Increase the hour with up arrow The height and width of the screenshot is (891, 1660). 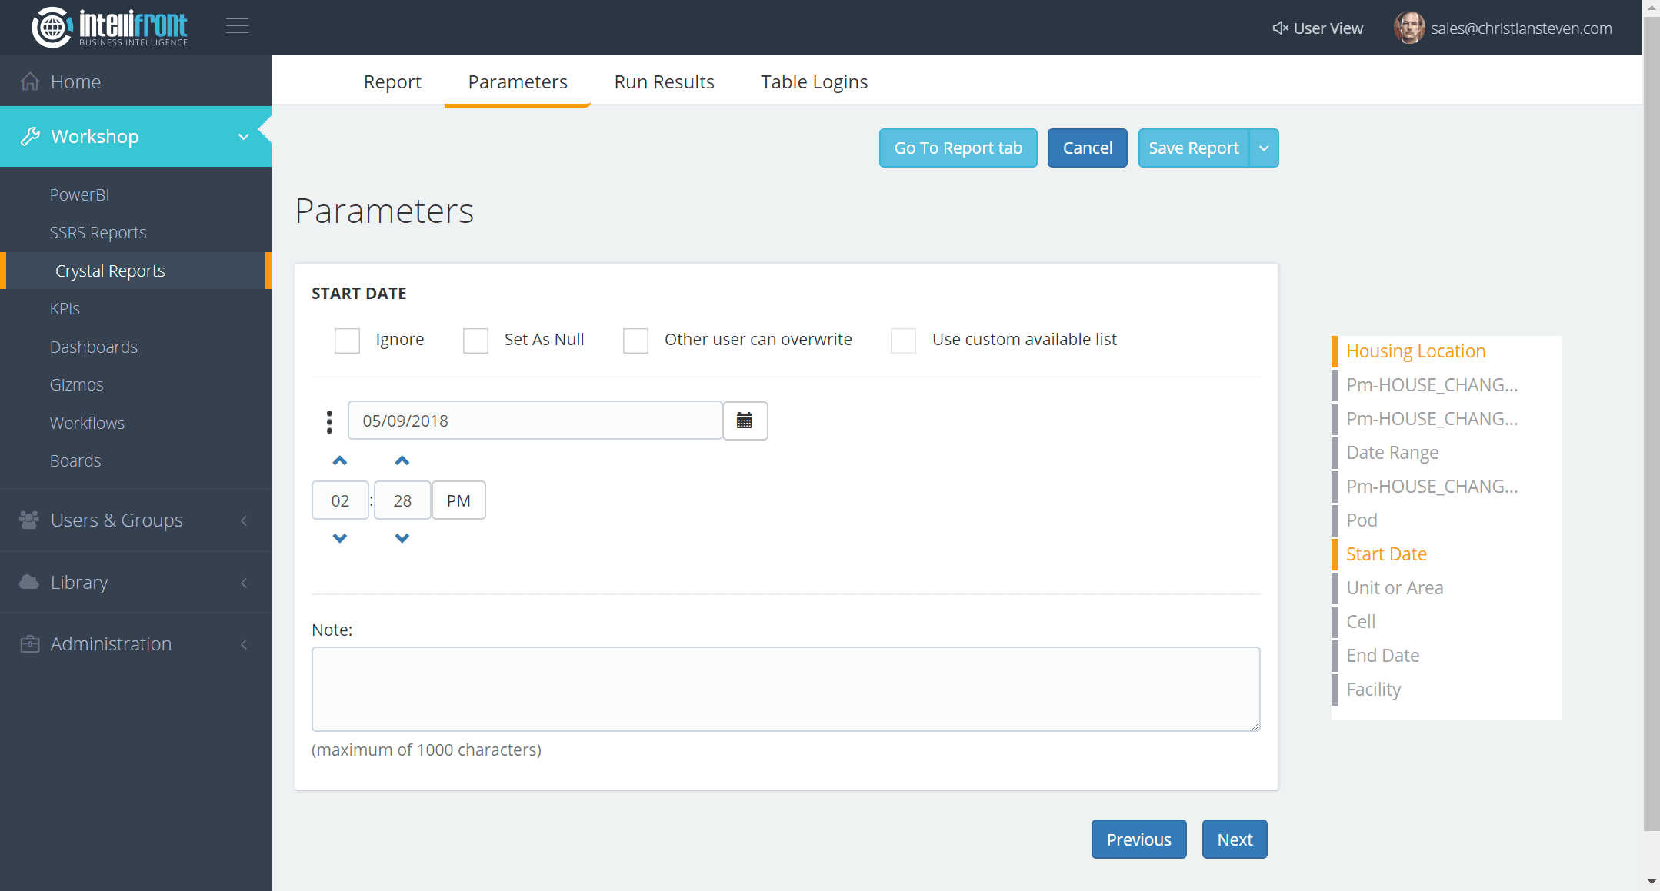pos(340,461)
